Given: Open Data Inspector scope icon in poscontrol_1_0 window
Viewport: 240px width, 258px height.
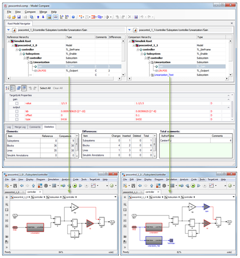Looking at the screenshot, I should tap(93, 186).
